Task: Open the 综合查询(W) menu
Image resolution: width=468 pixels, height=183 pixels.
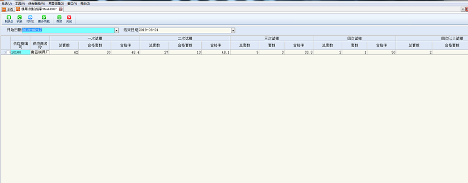Action: click(x=37, y=4)
